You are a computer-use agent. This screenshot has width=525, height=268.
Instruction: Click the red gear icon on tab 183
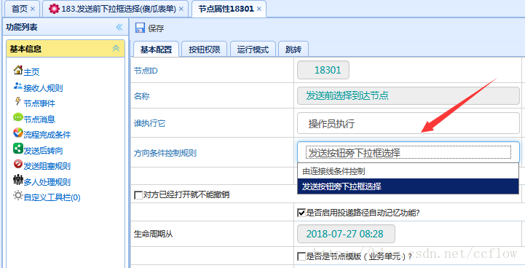tap(54, 9)
